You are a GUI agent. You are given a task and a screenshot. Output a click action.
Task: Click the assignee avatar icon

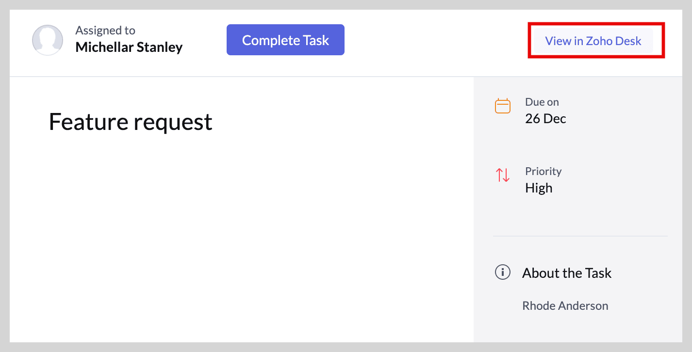click(x=48, y=40)
